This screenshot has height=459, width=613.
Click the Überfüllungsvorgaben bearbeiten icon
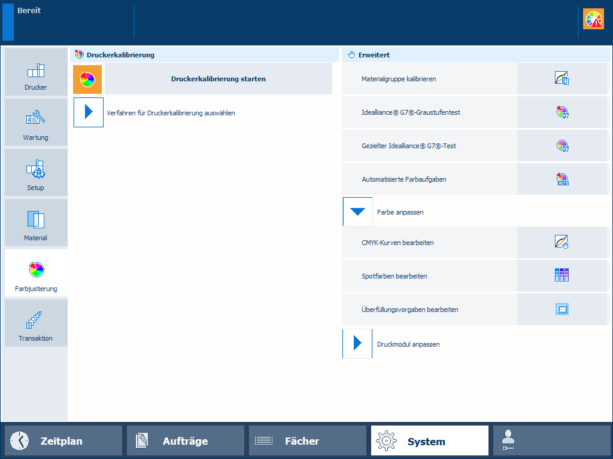562,309
